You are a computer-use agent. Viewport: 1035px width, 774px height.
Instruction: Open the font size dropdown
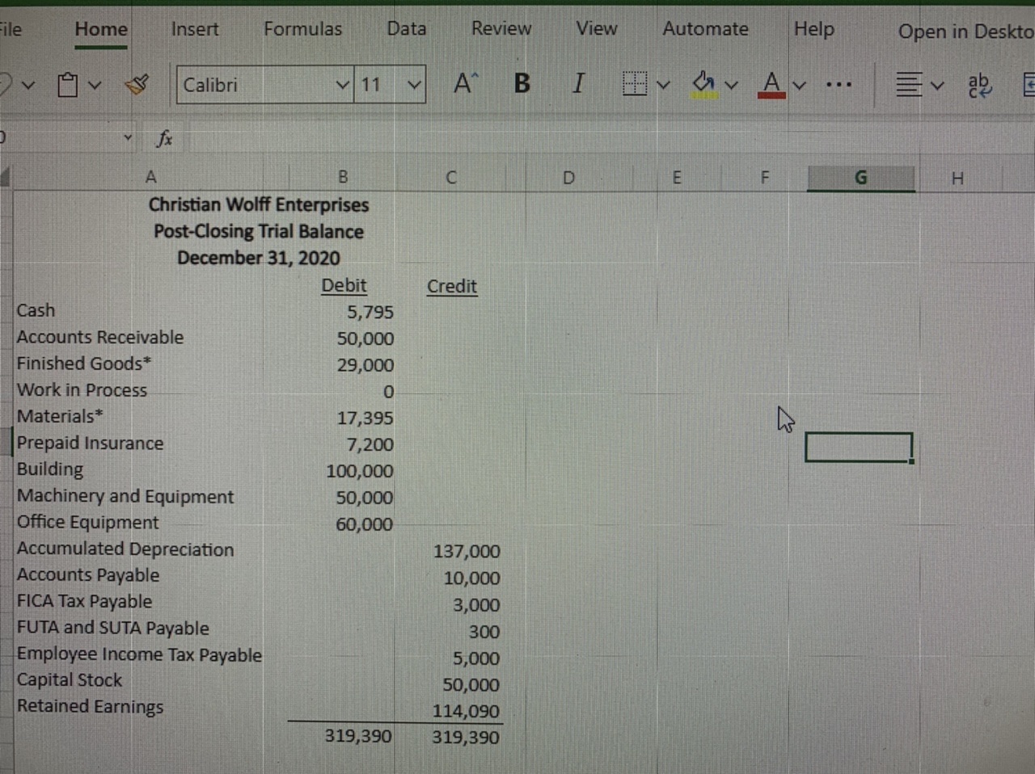pyautogui.click(x=413, y=84)
